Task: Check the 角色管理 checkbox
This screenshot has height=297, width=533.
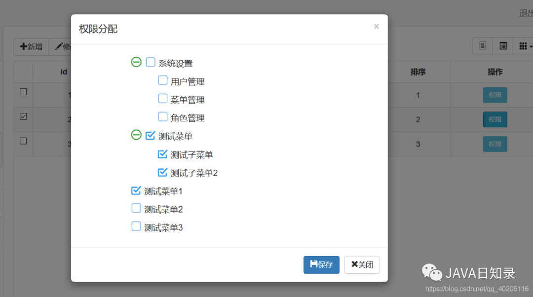Action: pos(163,117)
